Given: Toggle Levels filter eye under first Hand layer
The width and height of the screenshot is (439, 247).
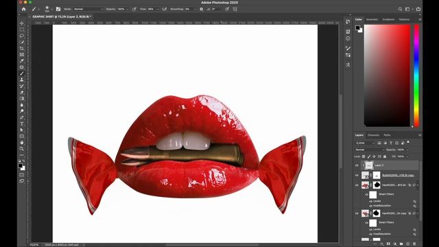Looking at the screenshot, I should tap(370, 201).
